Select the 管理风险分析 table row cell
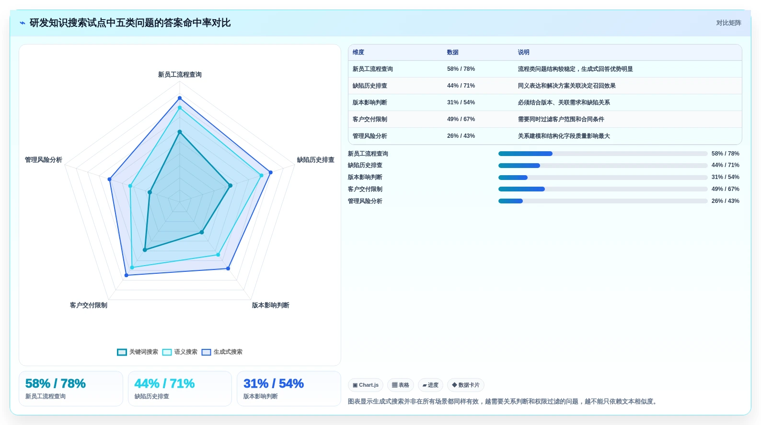This screenshot has height=425, width=761. (370, 136)
